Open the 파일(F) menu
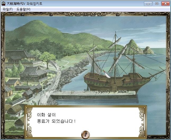 (8, 9)
